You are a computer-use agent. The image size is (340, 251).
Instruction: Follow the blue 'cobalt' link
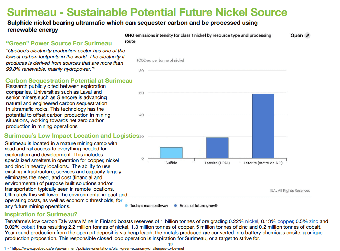28,227
